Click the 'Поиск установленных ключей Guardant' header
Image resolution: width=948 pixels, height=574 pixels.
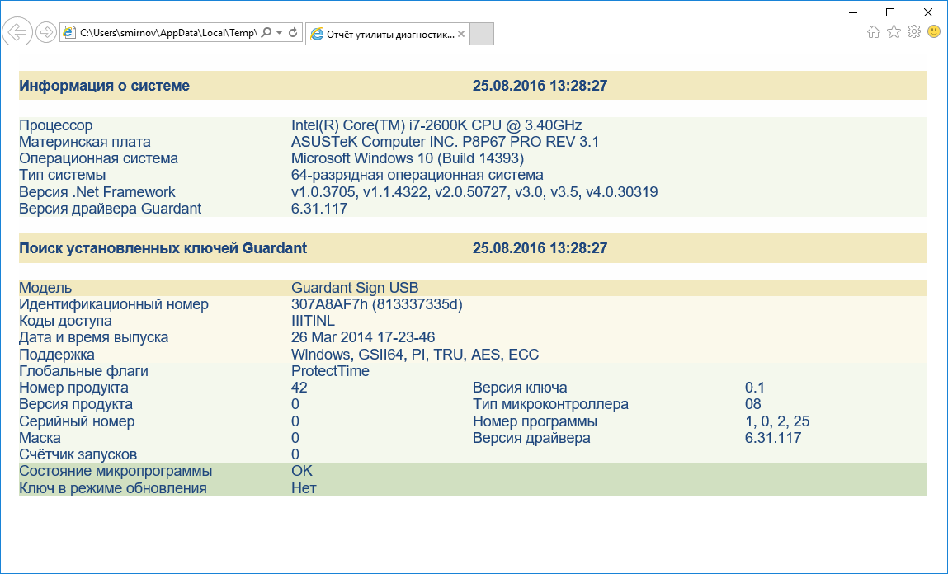pyautogui.click(x=163, y=248)
